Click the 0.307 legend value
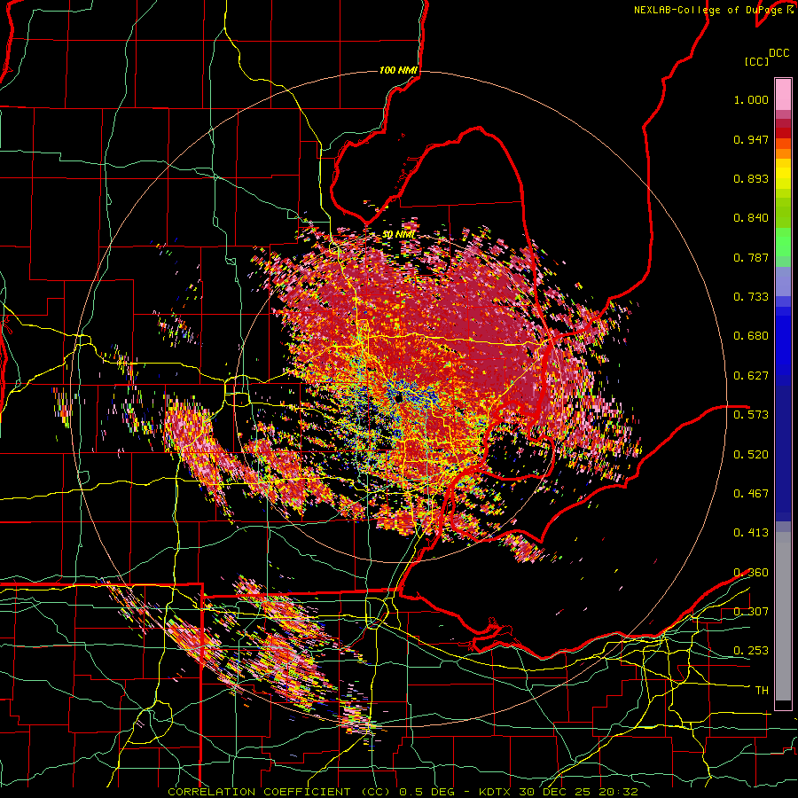 coord(751,612)
